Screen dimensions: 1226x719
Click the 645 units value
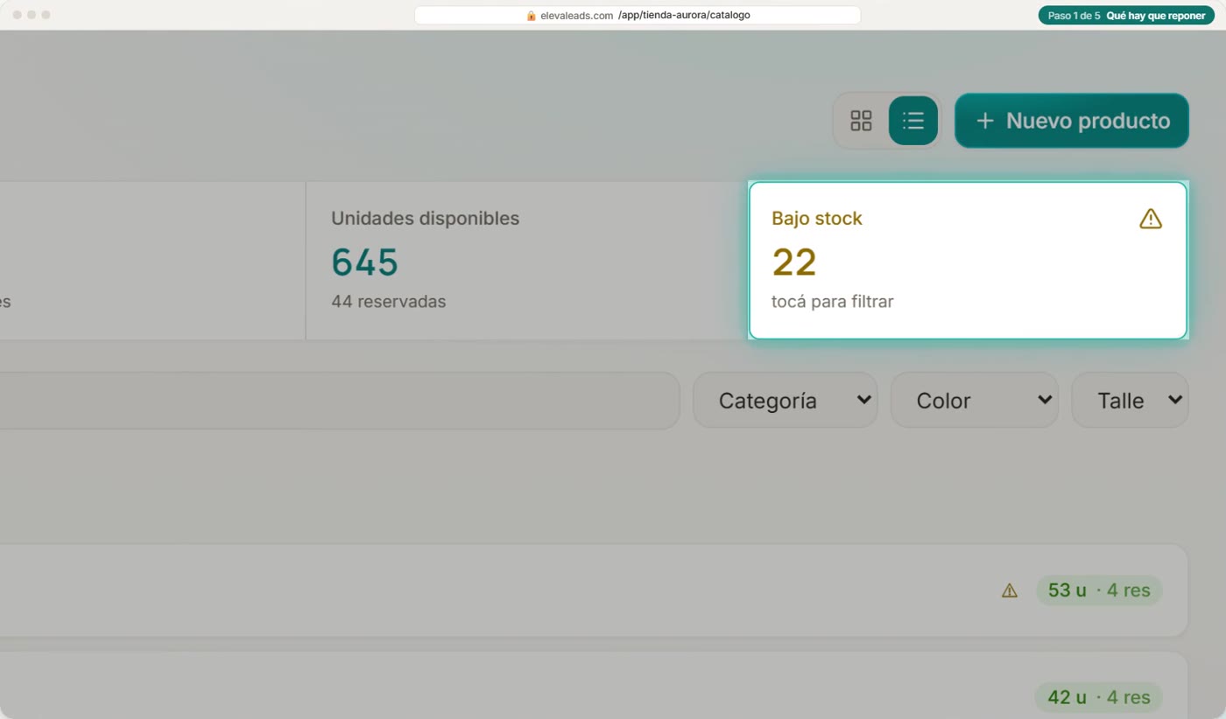click(x=365, y=262)
